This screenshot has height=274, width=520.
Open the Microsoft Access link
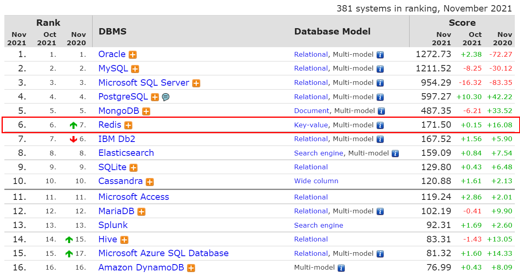[134, 197]
